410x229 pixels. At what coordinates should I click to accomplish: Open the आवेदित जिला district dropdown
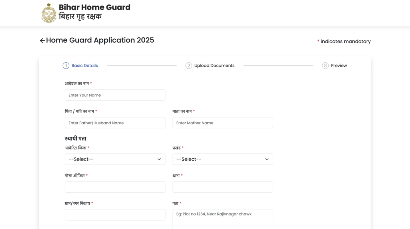click(x=115, y=159)
